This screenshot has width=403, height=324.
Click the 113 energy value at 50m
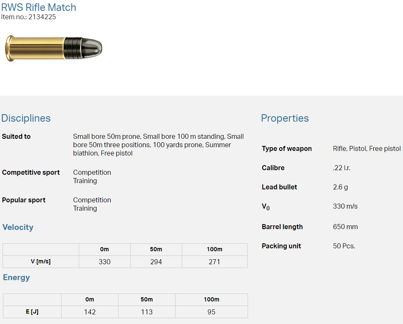pyautogui.click(x=147, y=312)
